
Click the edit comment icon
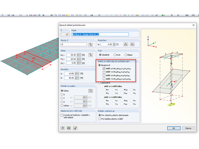(x=75, y=128)
